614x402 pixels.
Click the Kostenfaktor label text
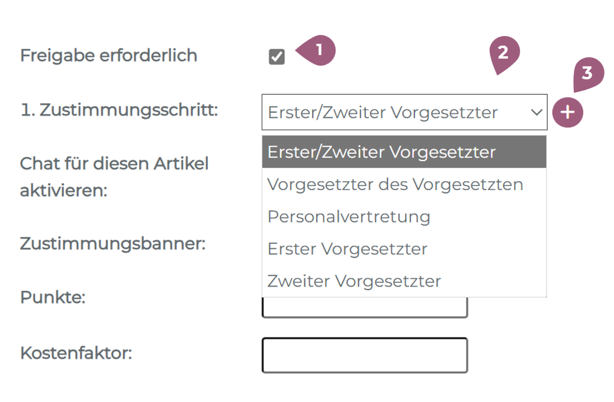click(76, 353)
